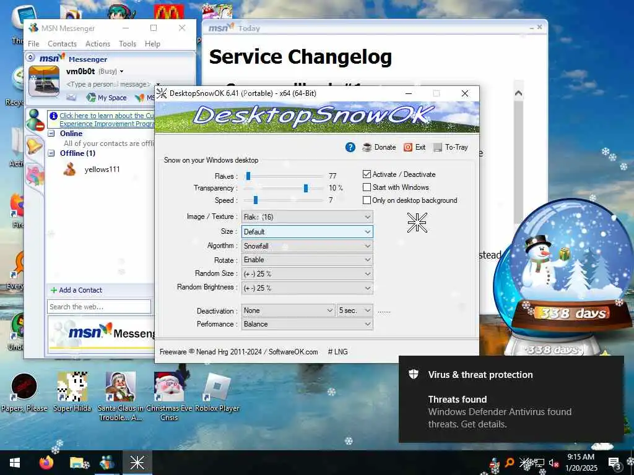The image size is (634, 475).
Task: Click the vm0b0t display picture in Messenger
Action: pos(44,81)
